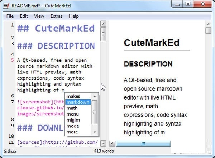The height and width of the screenshot is (158, 215).
Task: Click line number 11 in gutter
Action: (x=11, y=142)
